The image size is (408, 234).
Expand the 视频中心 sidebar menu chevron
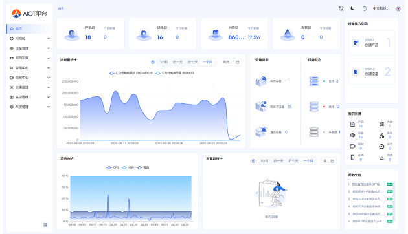tap(49, 78)
